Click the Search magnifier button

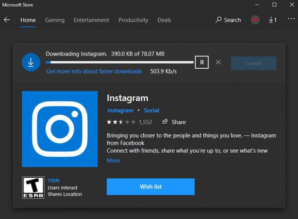228,20
